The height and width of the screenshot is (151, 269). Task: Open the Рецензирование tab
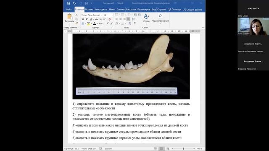pos(144,9)
